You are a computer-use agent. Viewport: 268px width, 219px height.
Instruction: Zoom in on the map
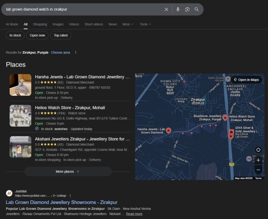[258, 160]
